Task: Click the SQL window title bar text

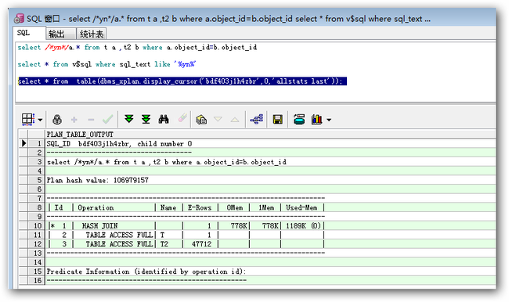Action: (229, 19)
